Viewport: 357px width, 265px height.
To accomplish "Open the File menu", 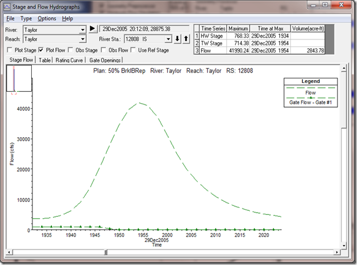I will coord(11,18).
